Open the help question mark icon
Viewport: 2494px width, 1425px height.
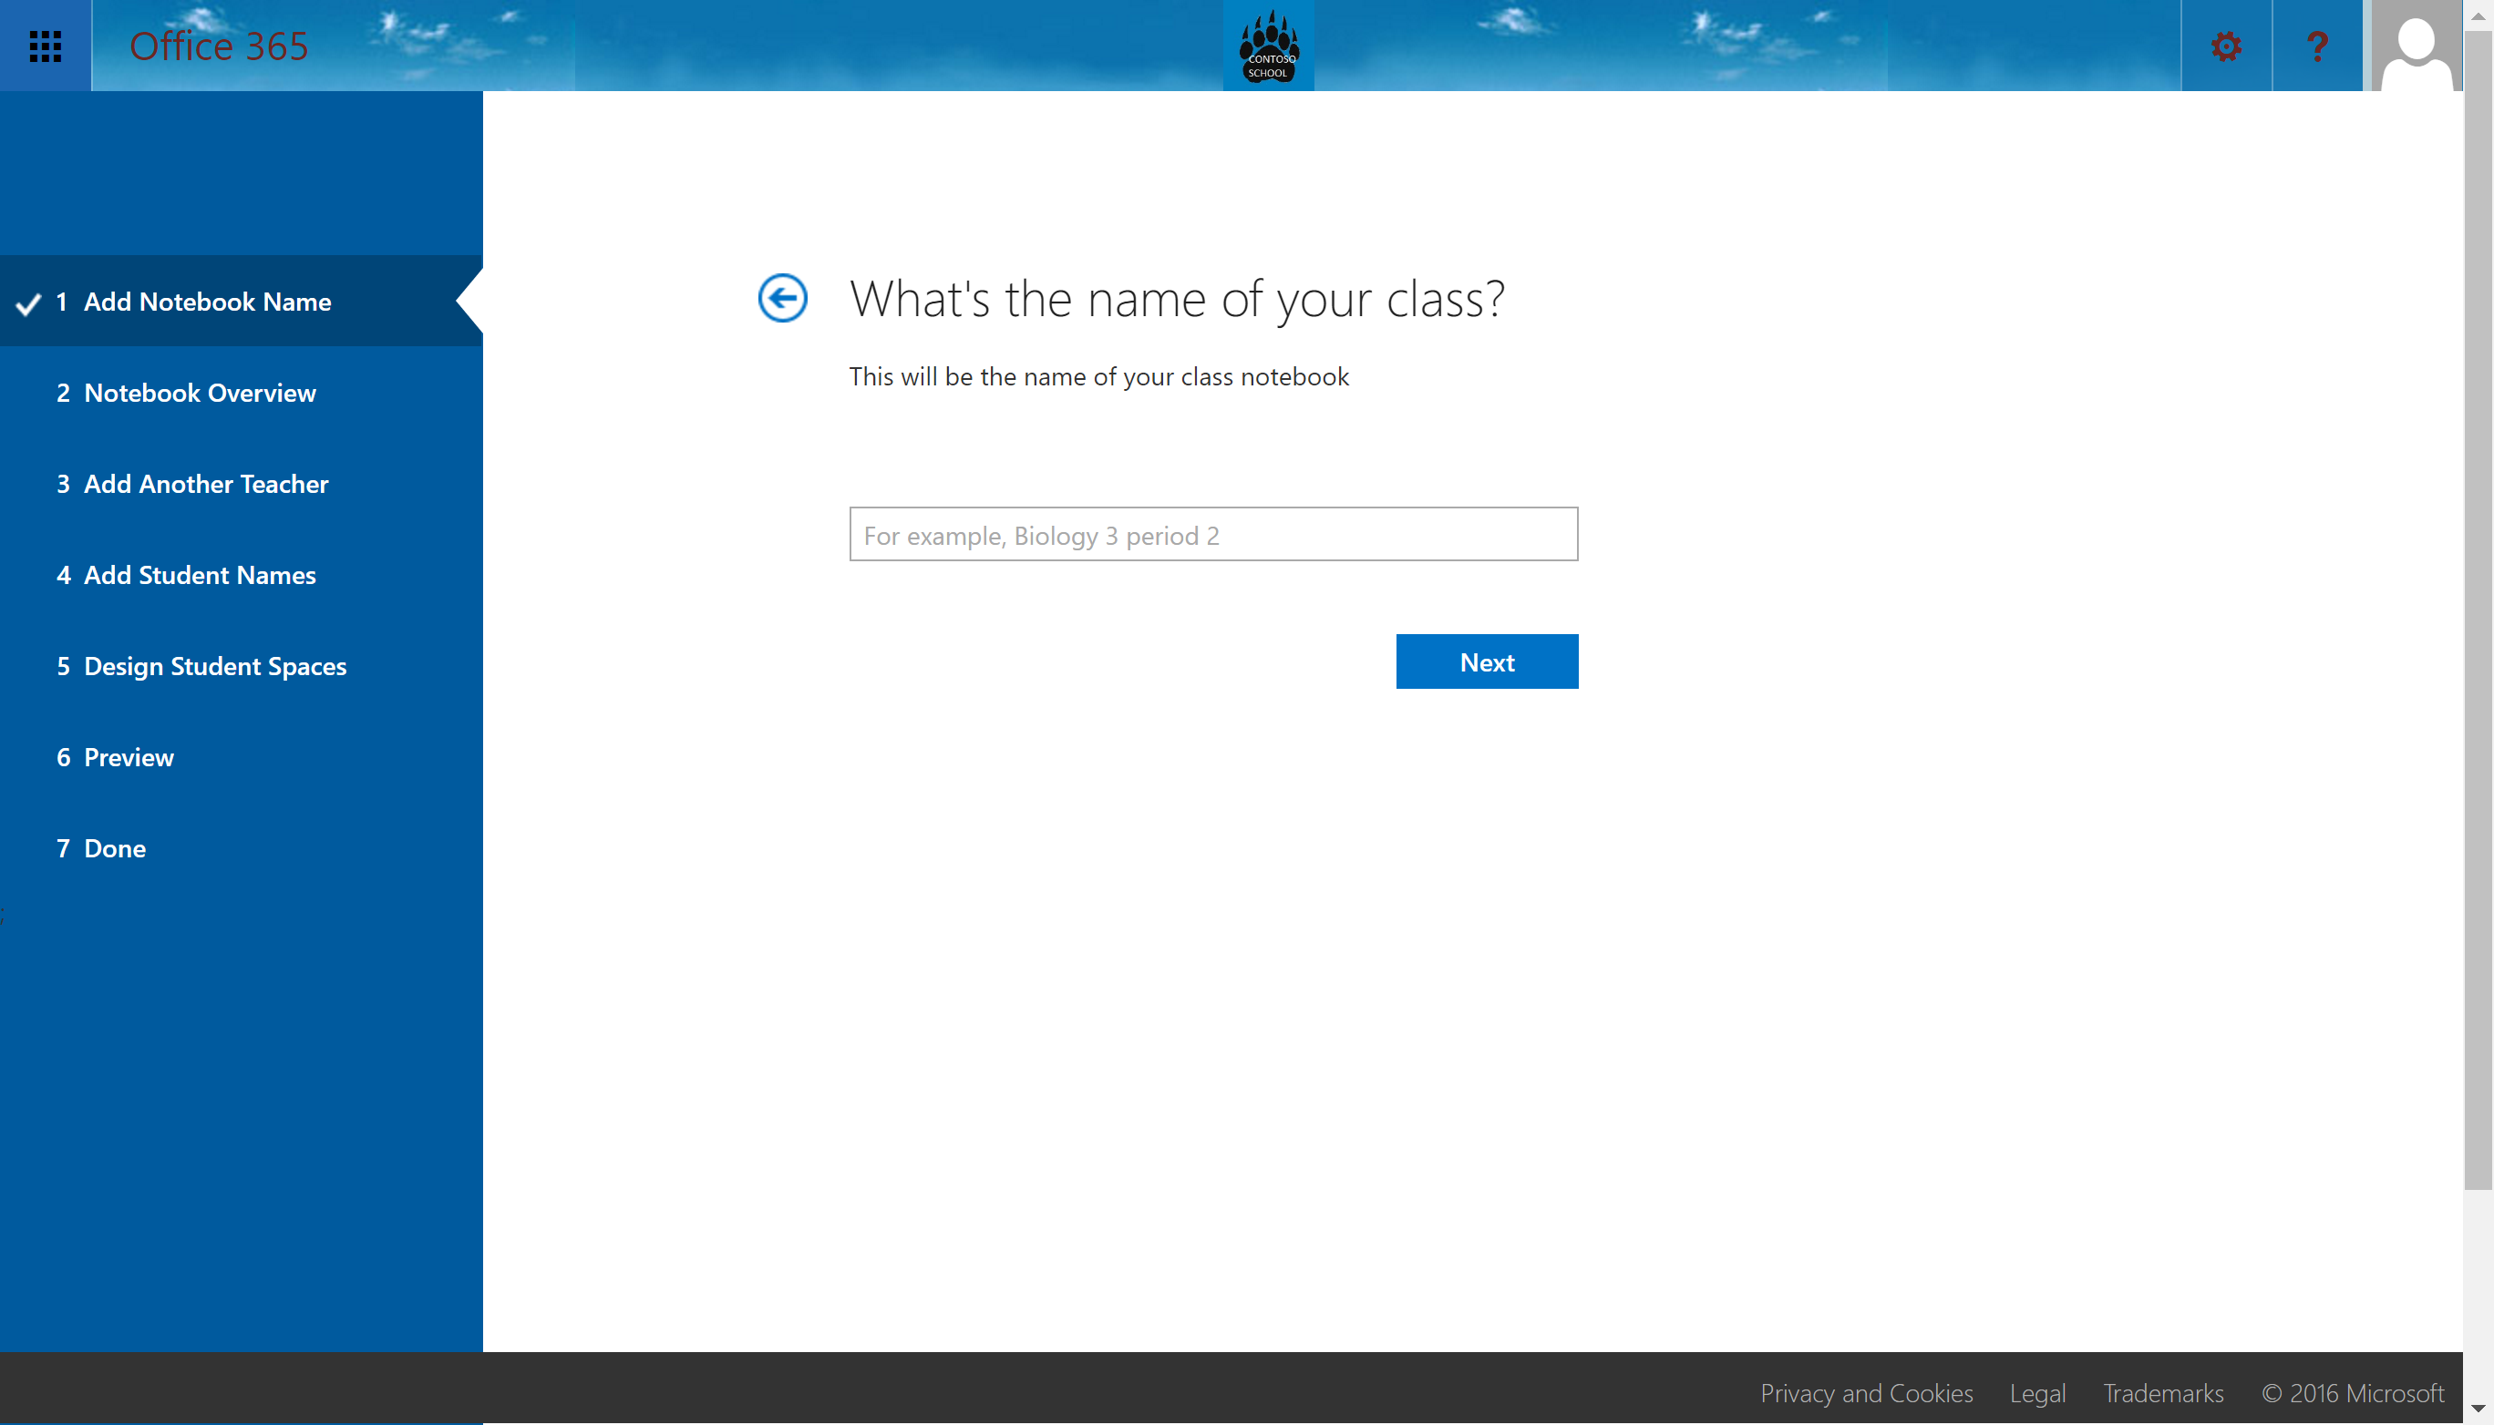pyautogui.click(x=2317, y=46)
